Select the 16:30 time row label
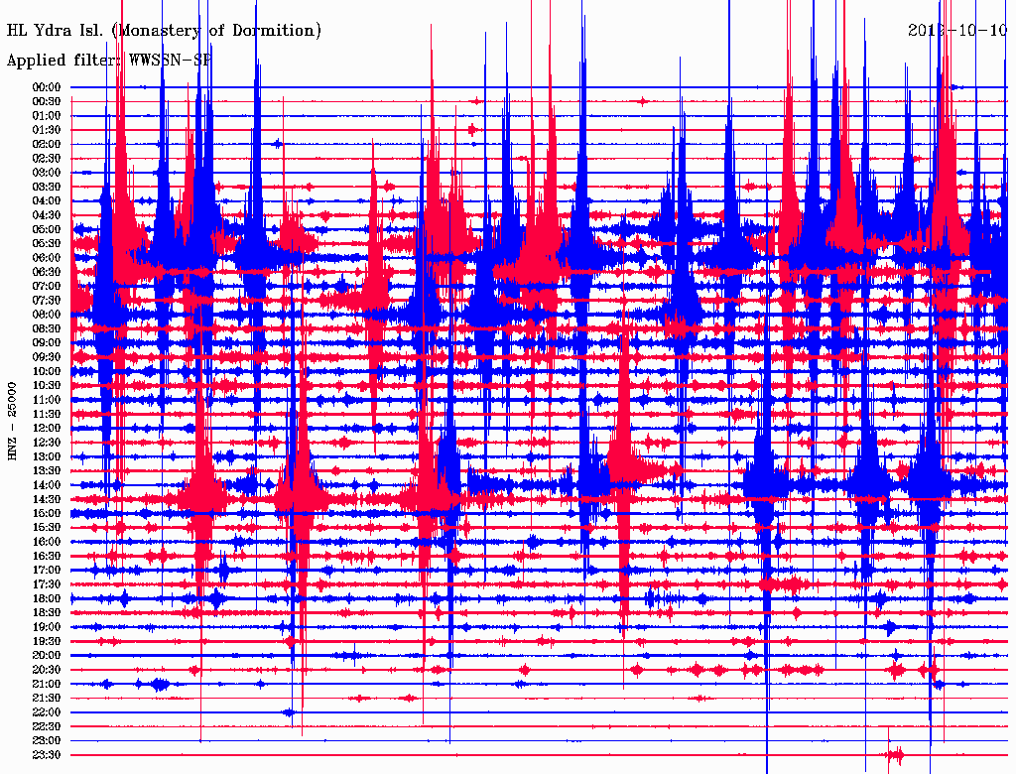This screenshot has height=774, width=1016. [x=47, y=557]
